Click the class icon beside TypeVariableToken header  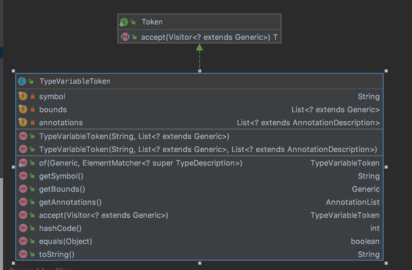tap(22, 81)
